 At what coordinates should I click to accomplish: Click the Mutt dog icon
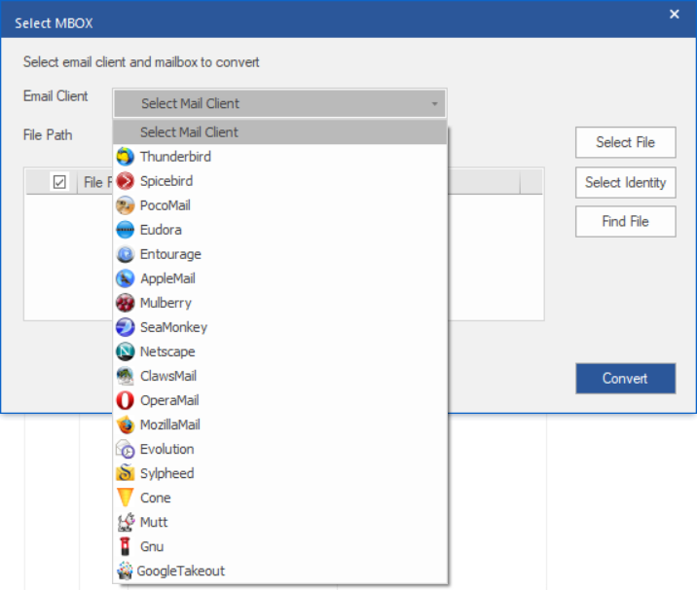125,522
